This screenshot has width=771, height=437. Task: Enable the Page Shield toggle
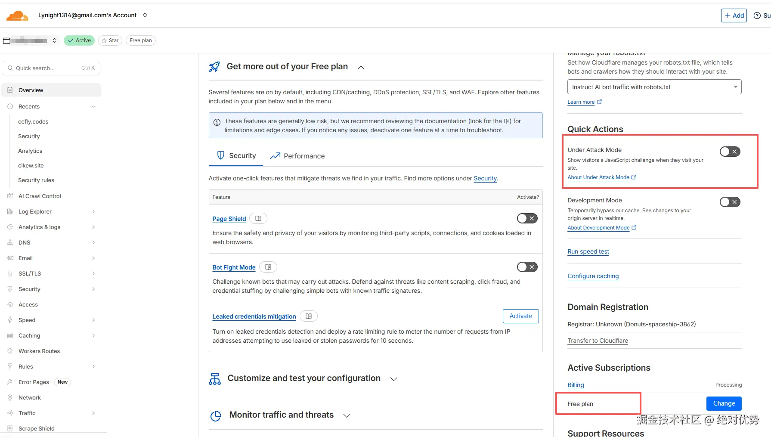527,219
